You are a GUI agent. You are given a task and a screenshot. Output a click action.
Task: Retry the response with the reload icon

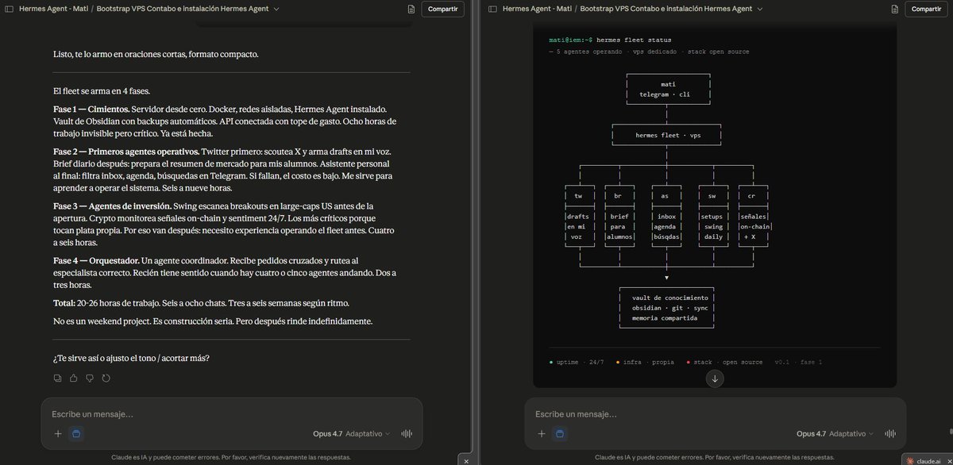106,378
